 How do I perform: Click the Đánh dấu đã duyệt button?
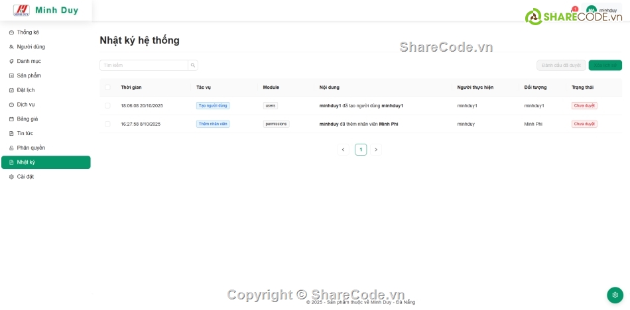561,66
